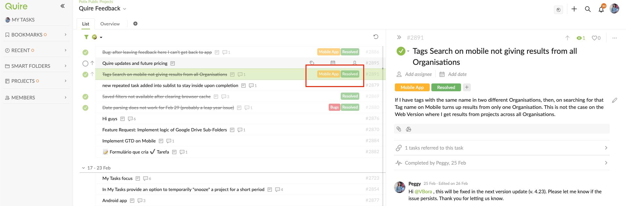Click the green Resolved tag in detail panel
Viewport: 626px width, 206px height.
[x=446, y=87]
